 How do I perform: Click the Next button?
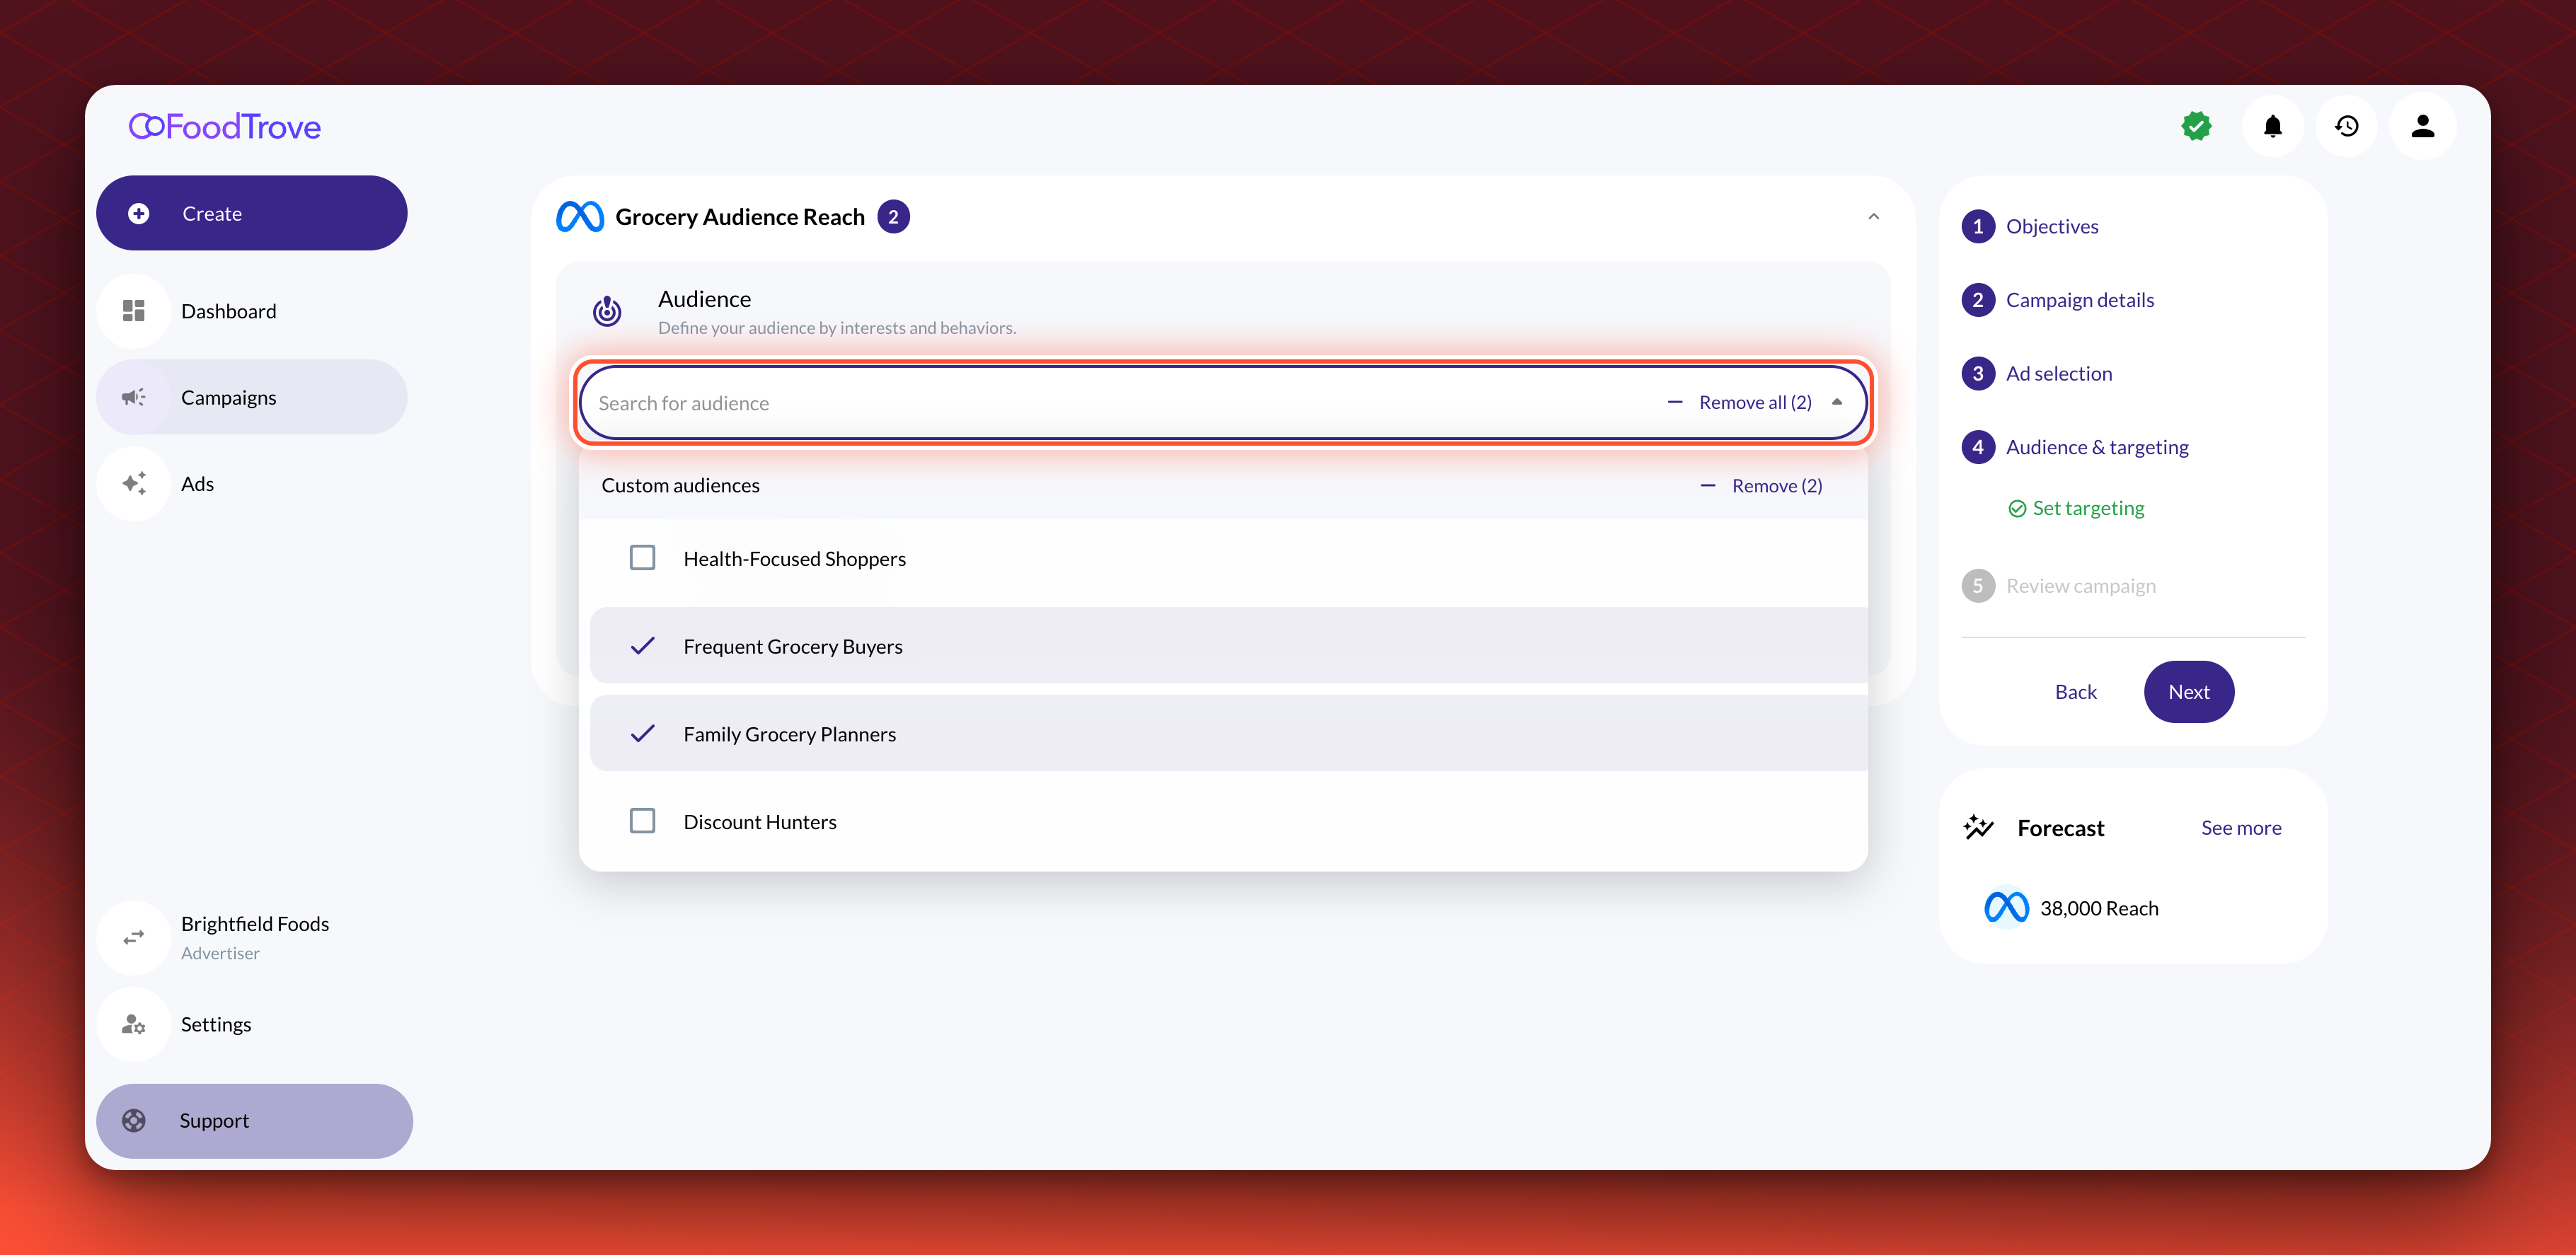click(x=2188, y=692)
